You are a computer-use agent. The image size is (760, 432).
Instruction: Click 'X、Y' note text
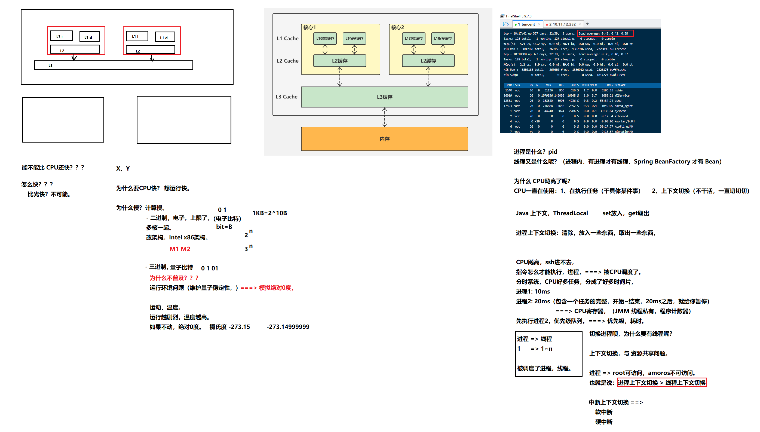tap(122, 169)
